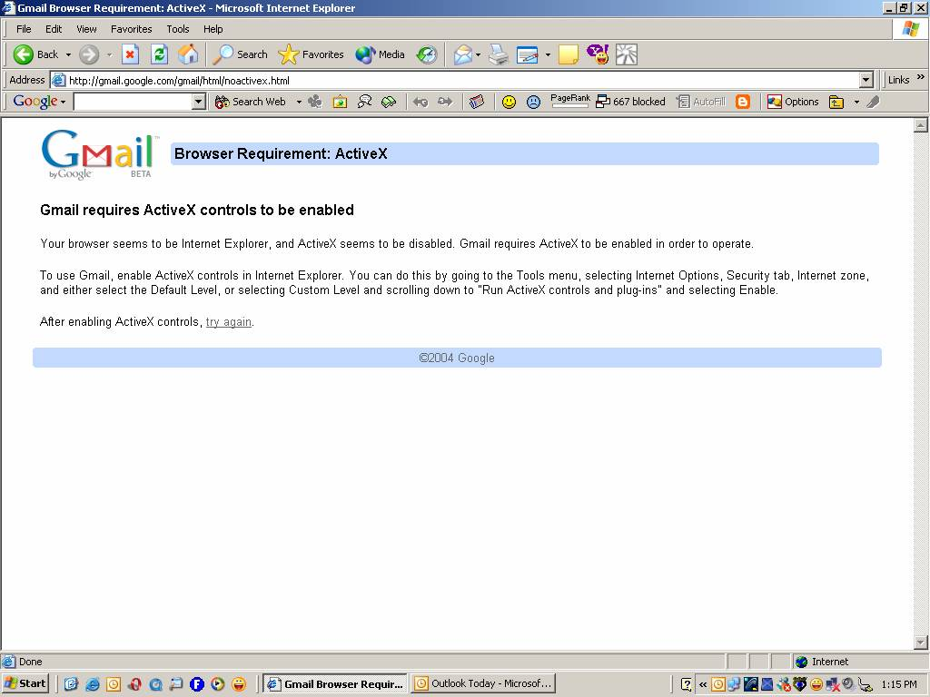This screenshot has height=697, width=930.
Task: Go back using the Back button
Action: point(36,54)
